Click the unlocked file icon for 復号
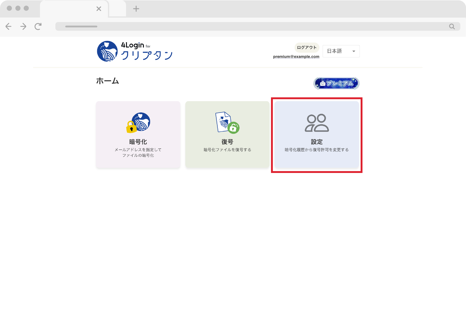Image resolution: width=466 pixels, height=310 pixels. (x=227, y=123)
